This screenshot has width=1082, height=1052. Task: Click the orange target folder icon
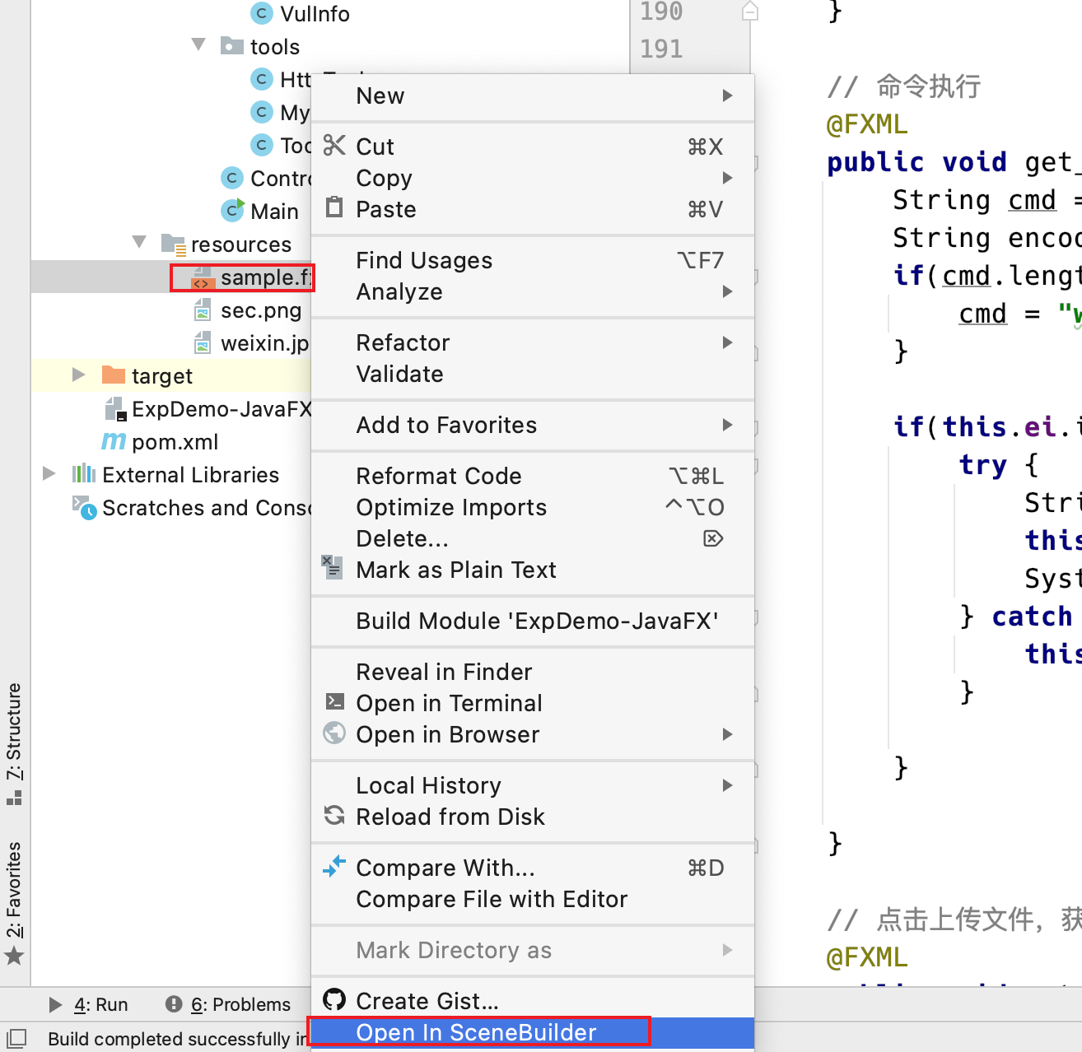(x=114, y=375)
